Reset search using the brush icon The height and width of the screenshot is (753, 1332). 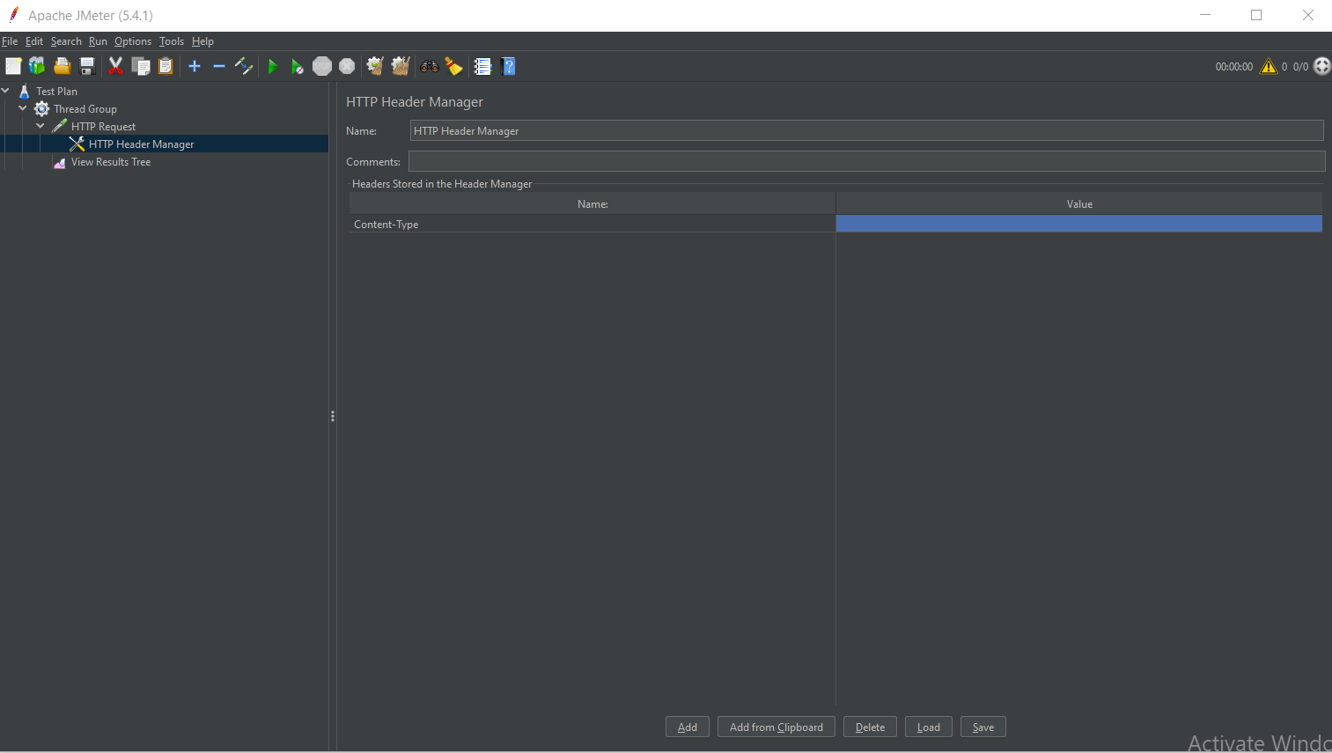pyautogui.click(x=454, y=66)
